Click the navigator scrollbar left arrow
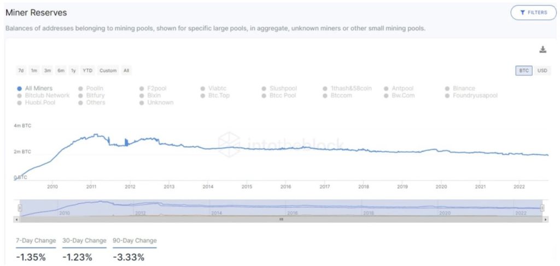The height and width of the screenshot is (266, 560). coord(16,219)
